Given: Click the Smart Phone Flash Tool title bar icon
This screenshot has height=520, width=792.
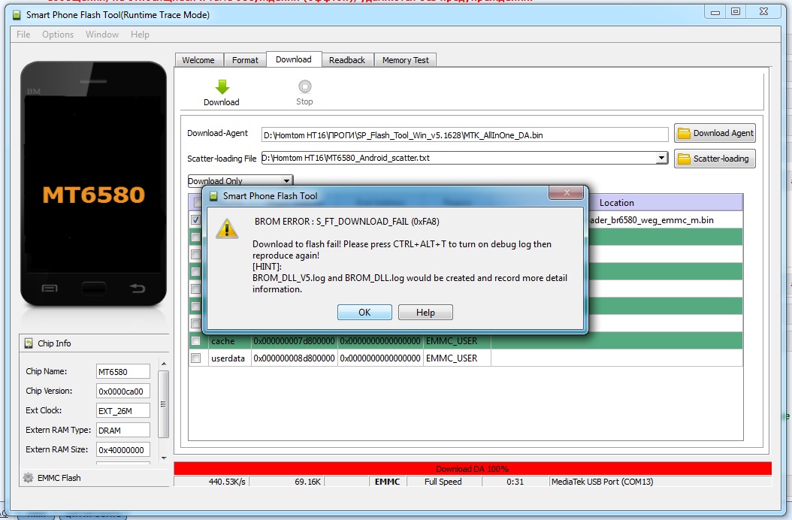Looking at the screenshot, I should coord(17,14).
